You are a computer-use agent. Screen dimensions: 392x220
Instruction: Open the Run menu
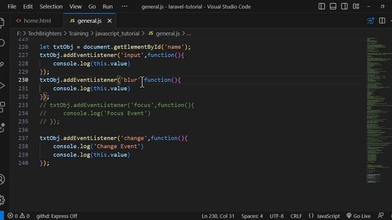108,7
